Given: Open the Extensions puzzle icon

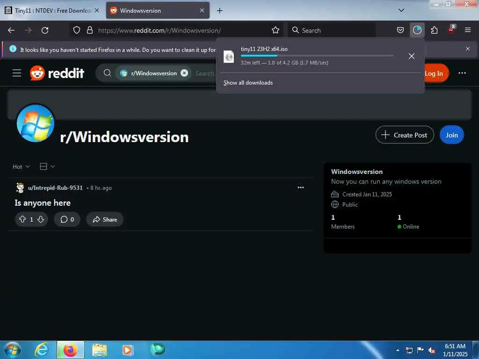Looking at the screenshot, I should [434, 30].
